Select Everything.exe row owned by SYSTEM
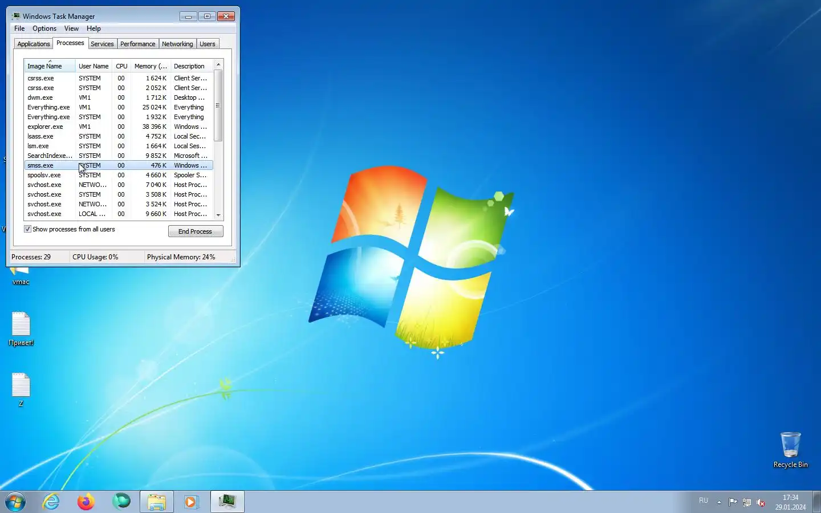The width and height of the screenshot is (821, 513). tap(119, 117)
